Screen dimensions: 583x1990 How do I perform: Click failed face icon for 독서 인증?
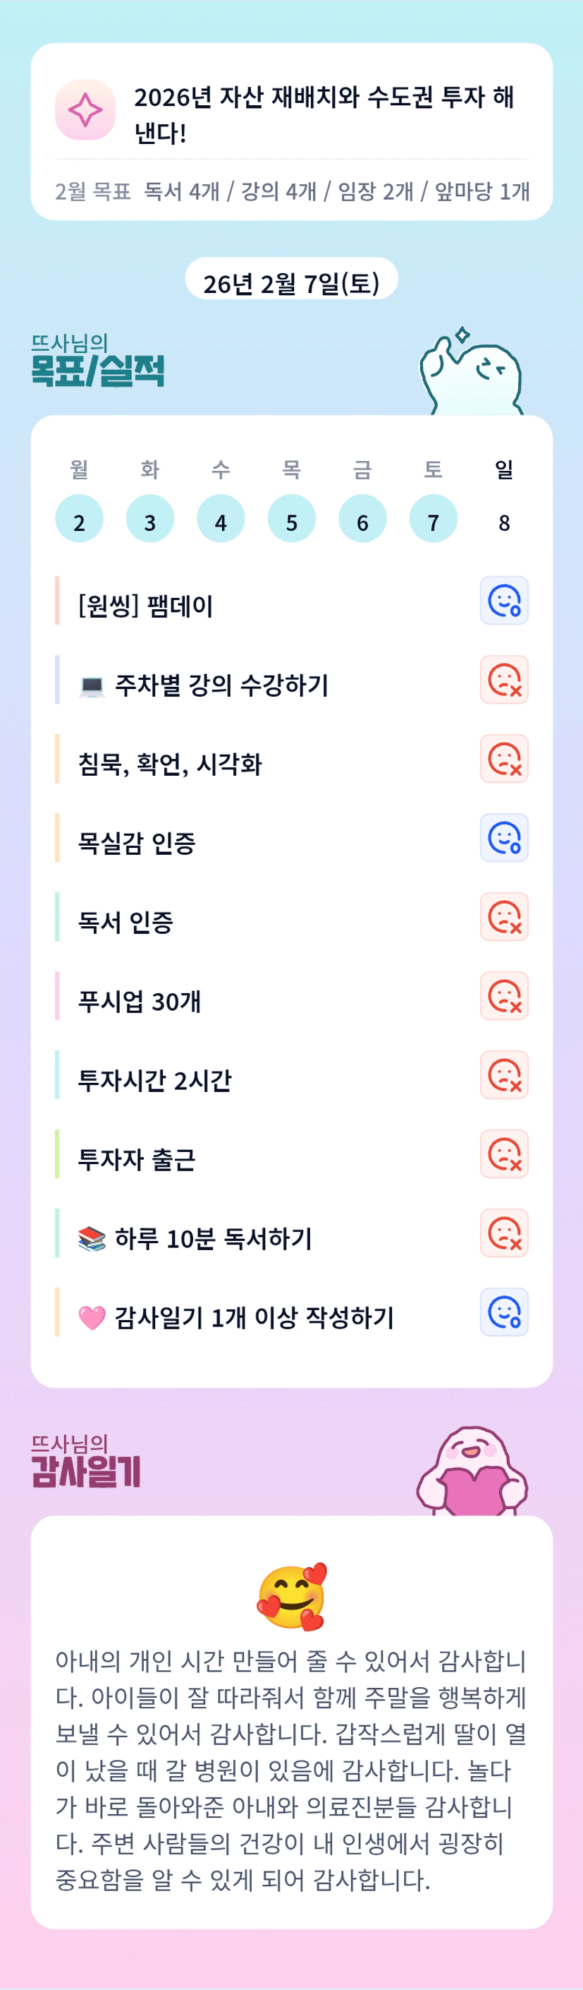pos(503,917)
